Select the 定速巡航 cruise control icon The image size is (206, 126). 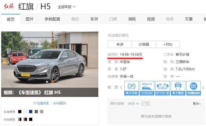pyautogui.click(x=147, y=88)
